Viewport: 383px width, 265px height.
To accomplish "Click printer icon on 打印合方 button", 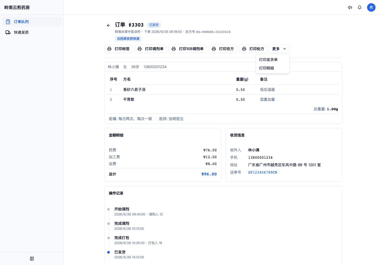I will pos(214,49).
